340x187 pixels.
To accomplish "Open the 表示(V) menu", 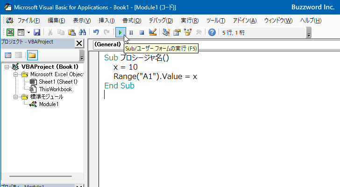I will 82,21.
